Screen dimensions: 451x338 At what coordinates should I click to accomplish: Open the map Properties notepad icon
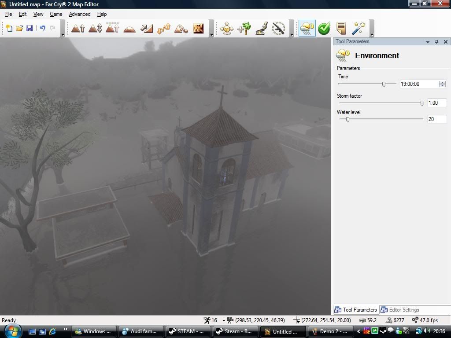(x=341, y=28)
